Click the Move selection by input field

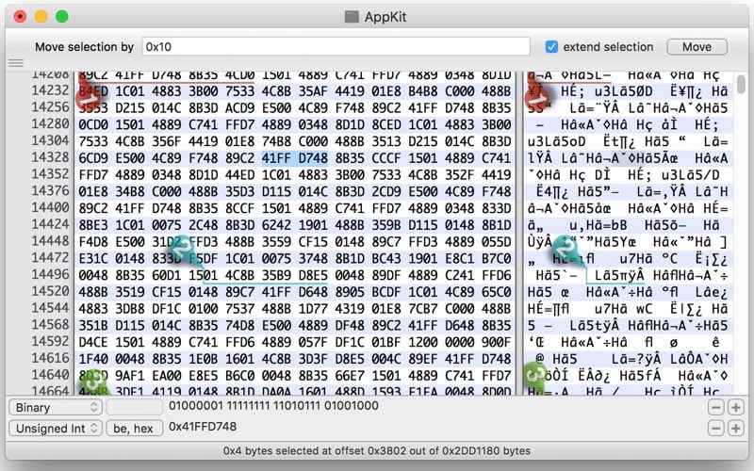point(336,47)
